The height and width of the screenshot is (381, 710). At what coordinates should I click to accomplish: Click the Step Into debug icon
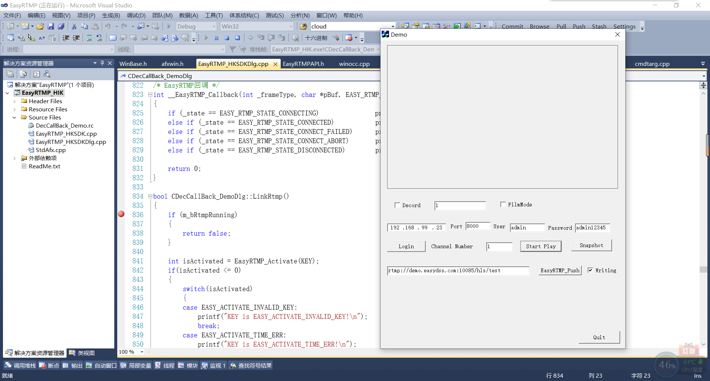261,38
